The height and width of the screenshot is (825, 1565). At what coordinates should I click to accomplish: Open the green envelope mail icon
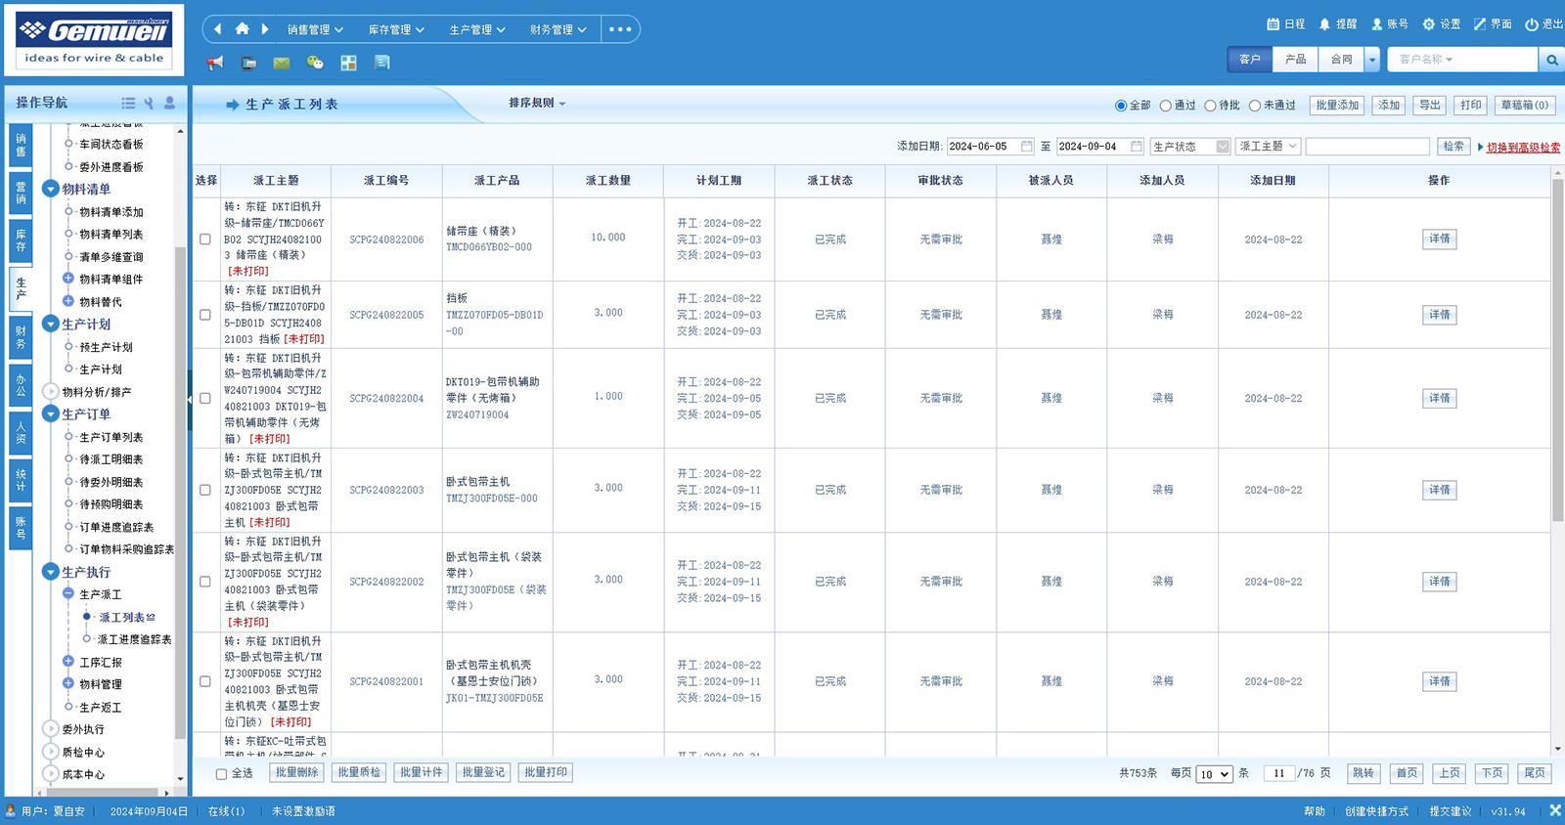(282, 63)
